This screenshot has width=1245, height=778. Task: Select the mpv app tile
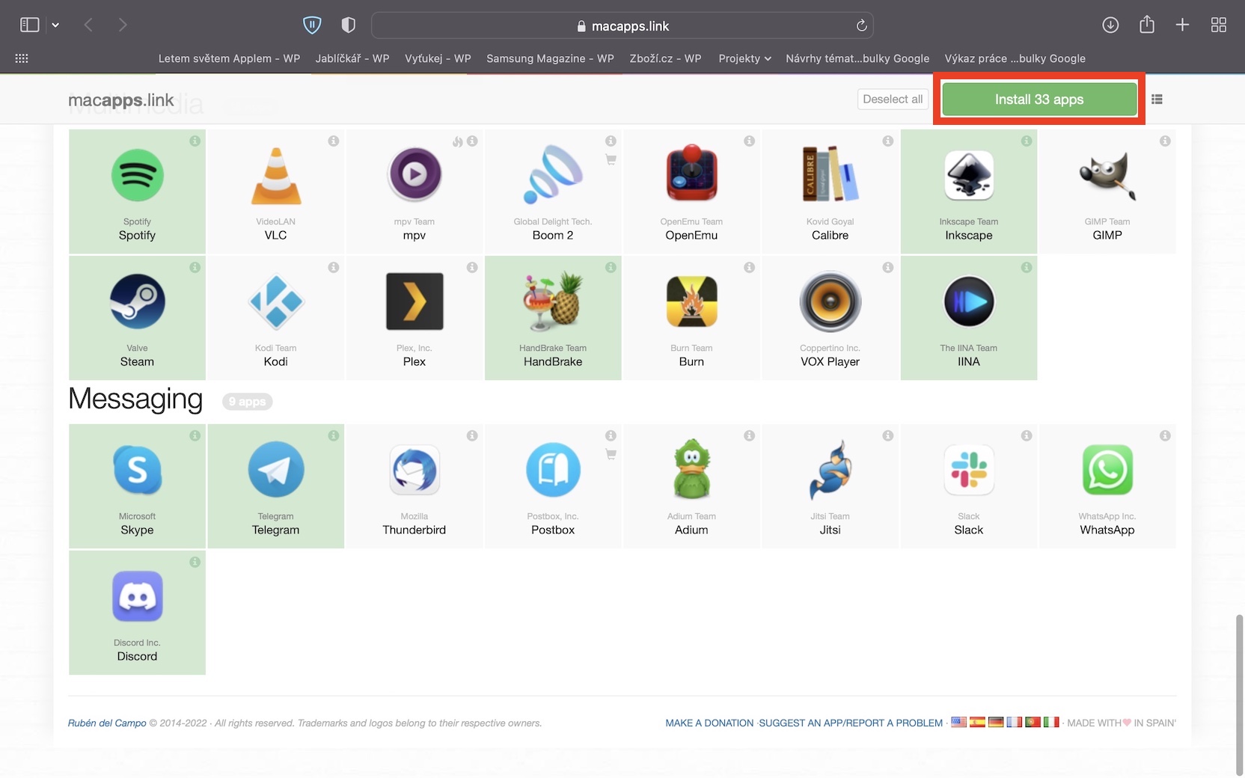point(414,192)
